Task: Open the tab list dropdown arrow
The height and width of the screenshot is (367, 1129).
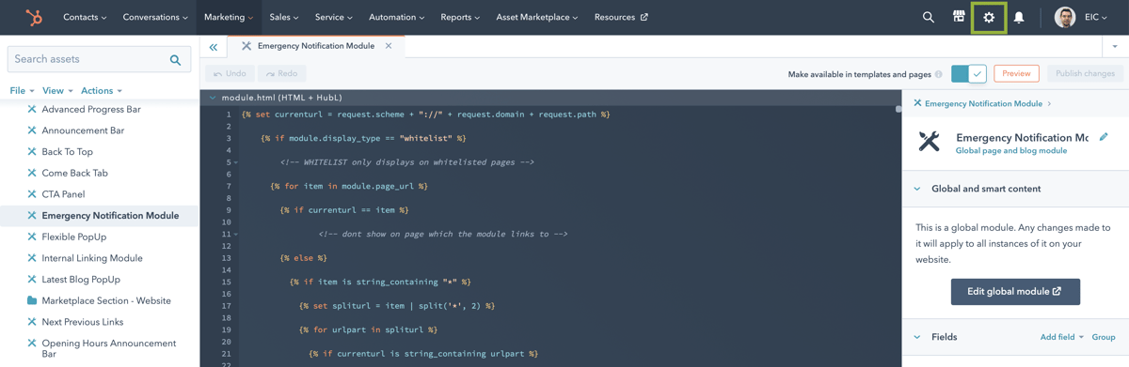Action: pyautogui.click(x=1115, y=46)
